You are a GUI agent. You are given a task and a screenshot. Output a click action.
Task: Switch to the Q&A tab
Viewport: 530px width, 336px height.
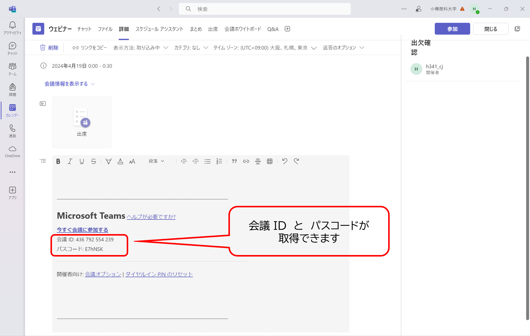(x=273, y=29)
